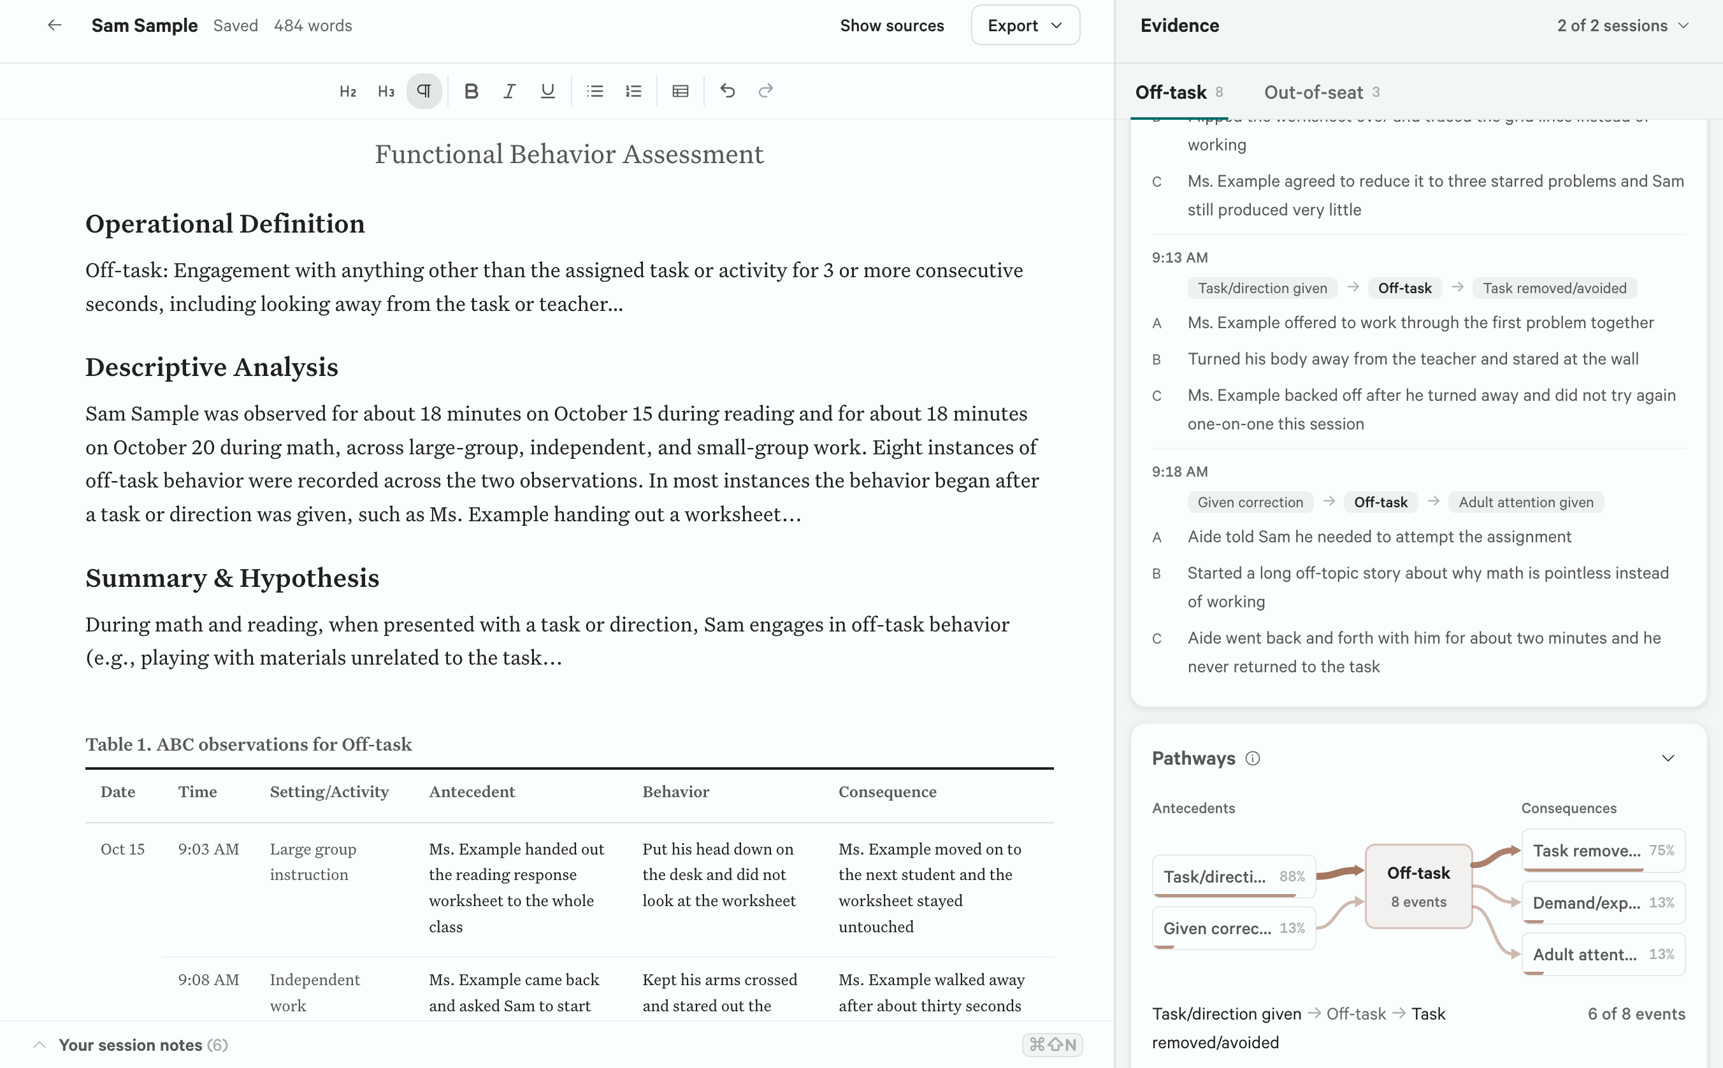Click the Off-task tag in 9:18 AM entry
1723x1068 pixels.
pyautogui.click(x=1381, y=502)
